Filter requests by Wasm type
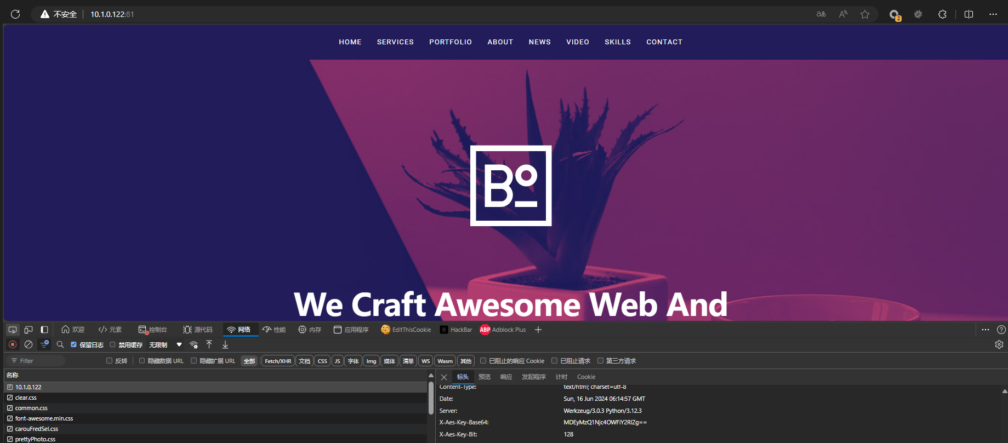1008x443 pixels. pos(445,361)
